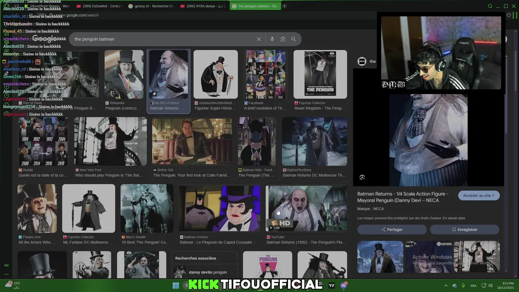The width and height of the screenshot is (519, 292).
Task: Click the browser's top-right search icon
Action: click(490, 6)
